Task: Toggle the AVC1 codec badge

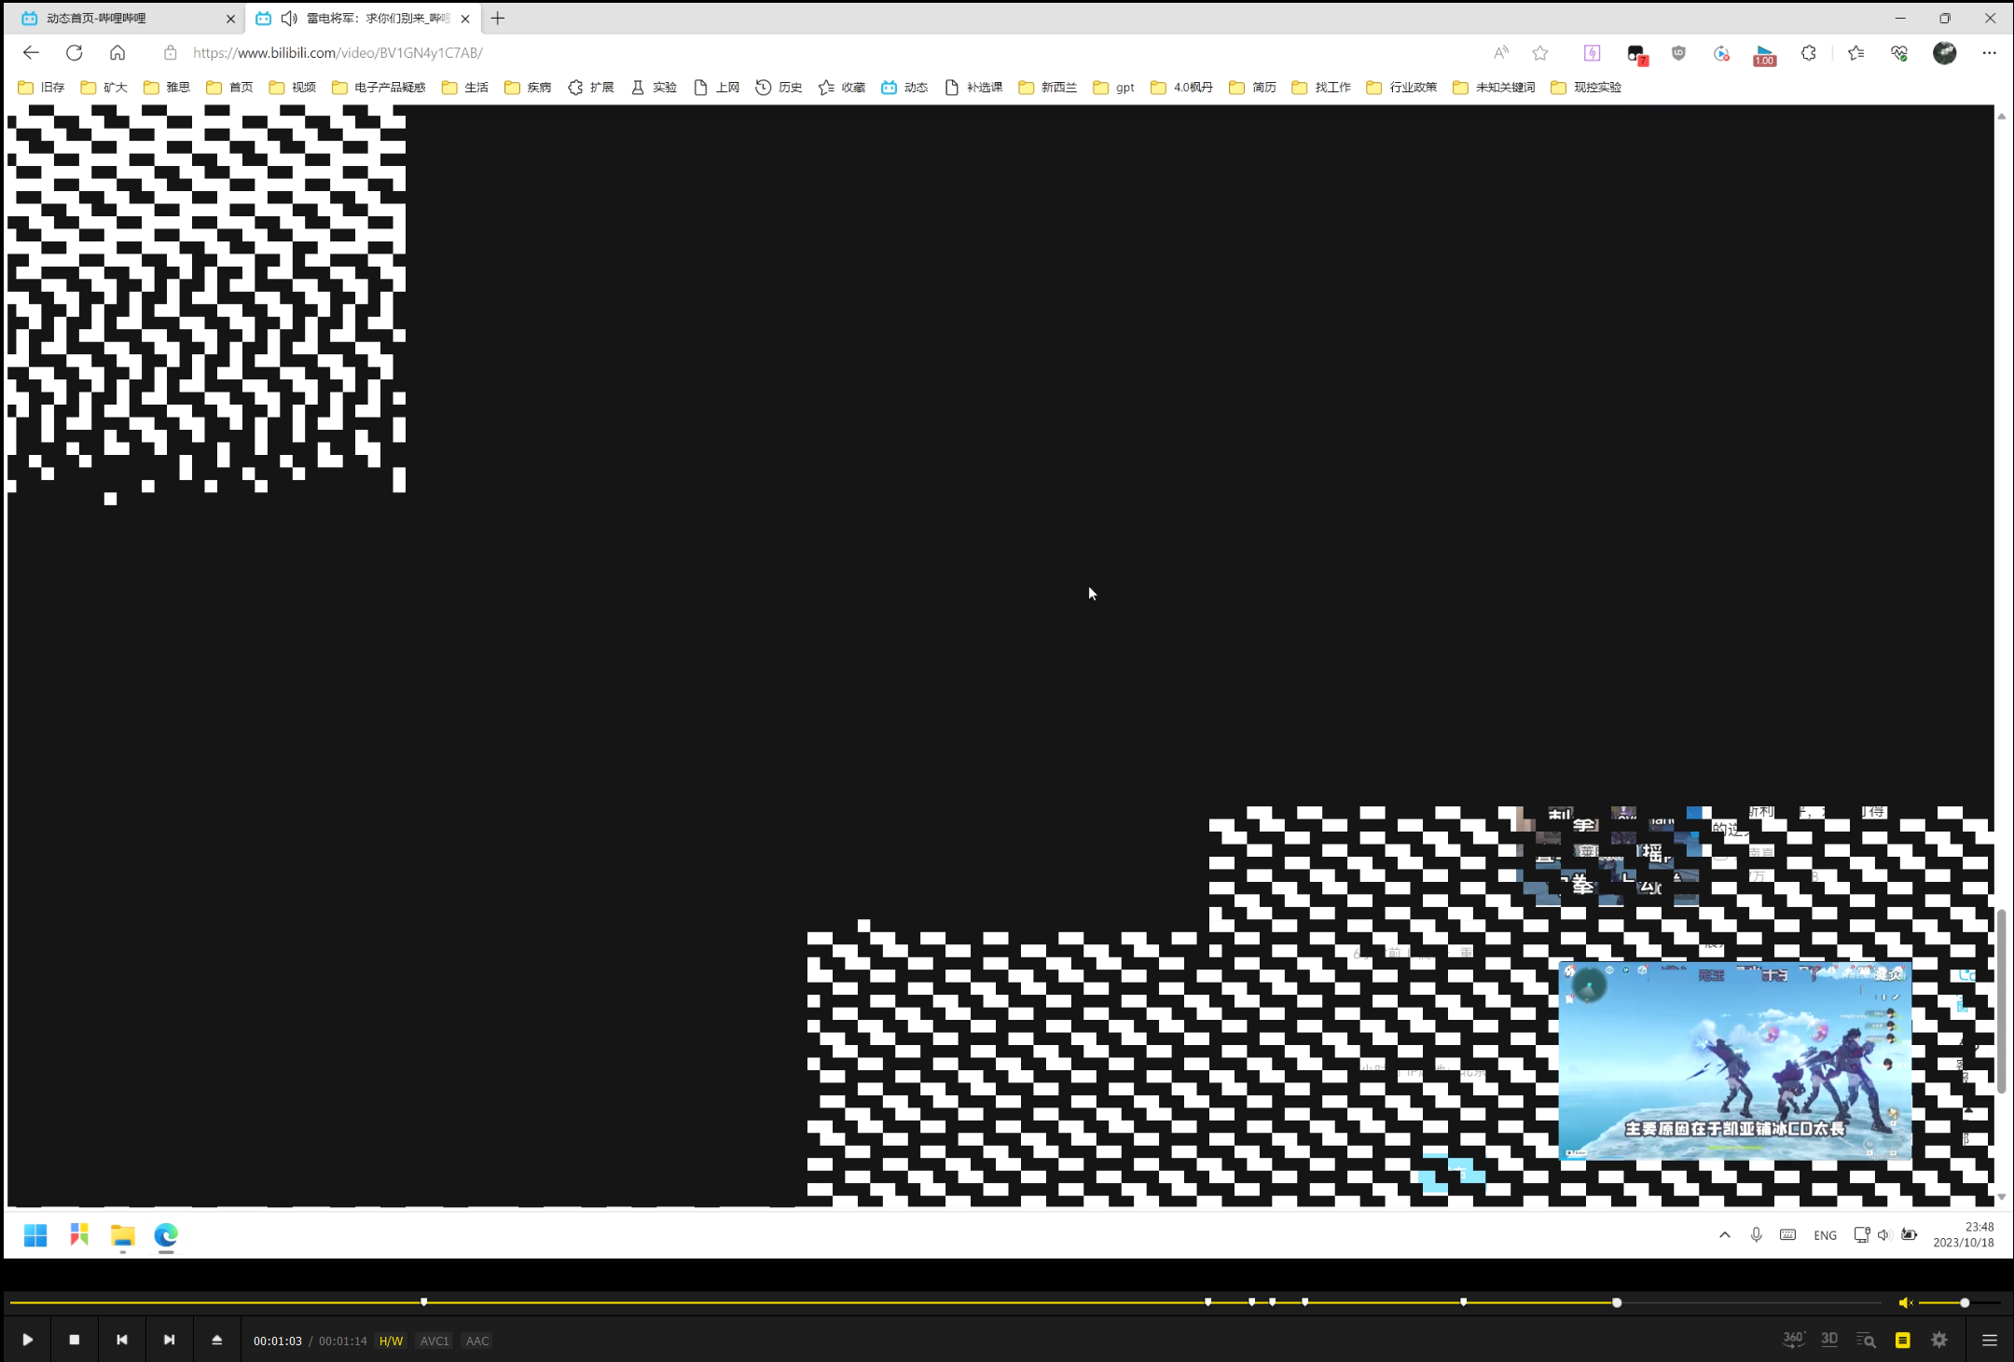Action: (434, 1341)
